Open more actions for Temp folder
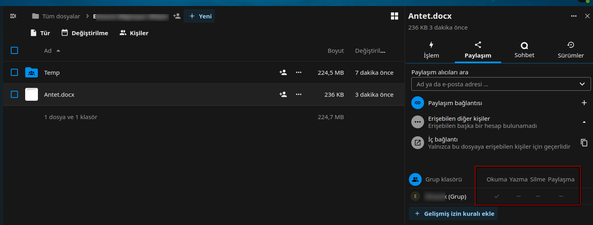 [299, 72]
